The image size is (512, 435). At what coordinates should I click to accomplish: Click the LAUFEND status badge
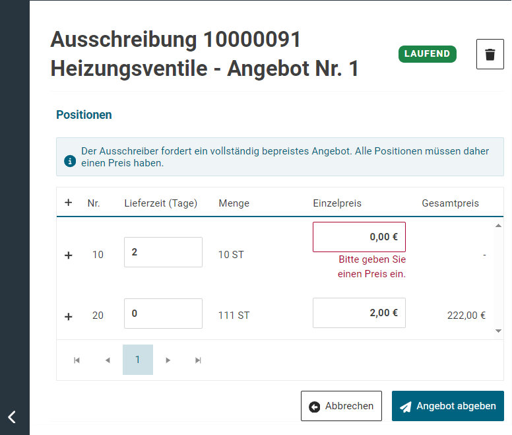coord(427,54)
